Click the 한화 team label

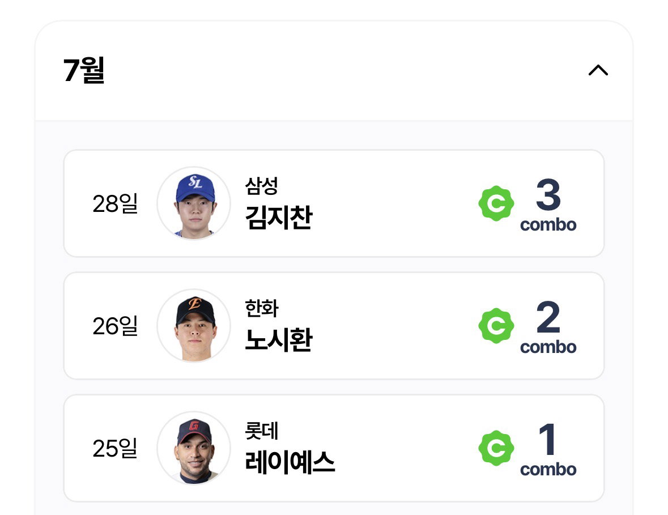click(262, 308)
